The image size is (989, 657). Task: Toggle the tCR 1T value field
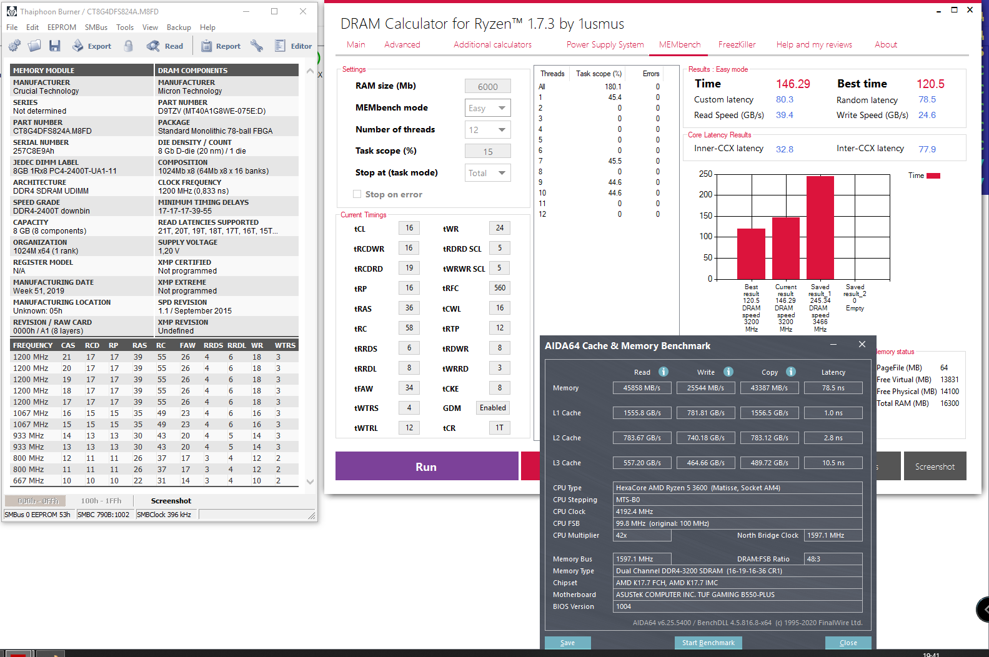[x=499, y=428]
